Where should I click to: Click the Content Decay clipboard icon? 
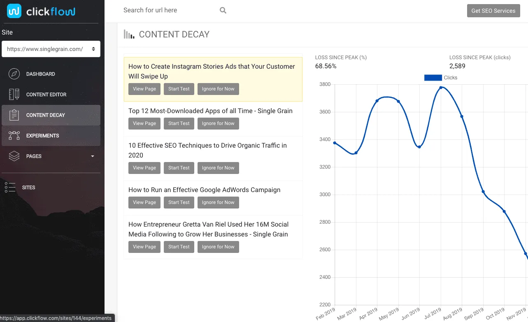14,115
